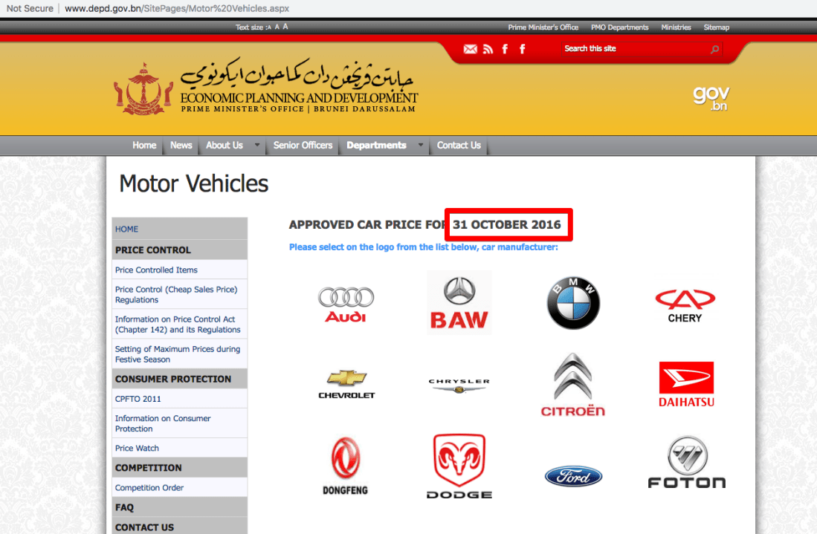Open the Facebook page icon
This screenshot has width=817, height=534.
coord(505,48)
